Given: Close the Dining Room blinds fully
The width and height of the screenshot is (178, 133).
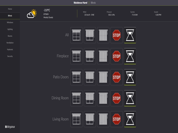Looking at the screenshot, I should coord(103,98).
